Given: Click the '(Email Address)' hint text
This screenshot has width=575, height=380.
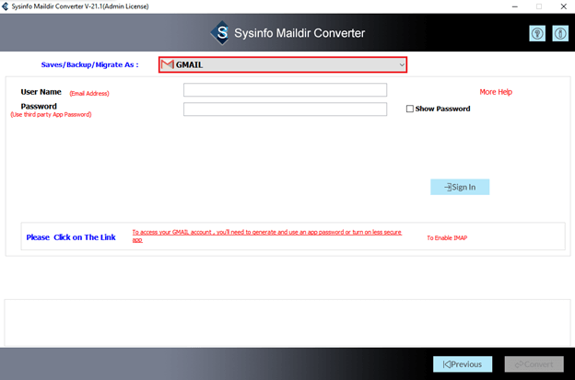Looking at the screenshot, I should pos(89,93).
